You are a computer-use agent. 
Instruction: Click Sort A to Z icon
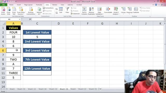click(x=57, y=9)
